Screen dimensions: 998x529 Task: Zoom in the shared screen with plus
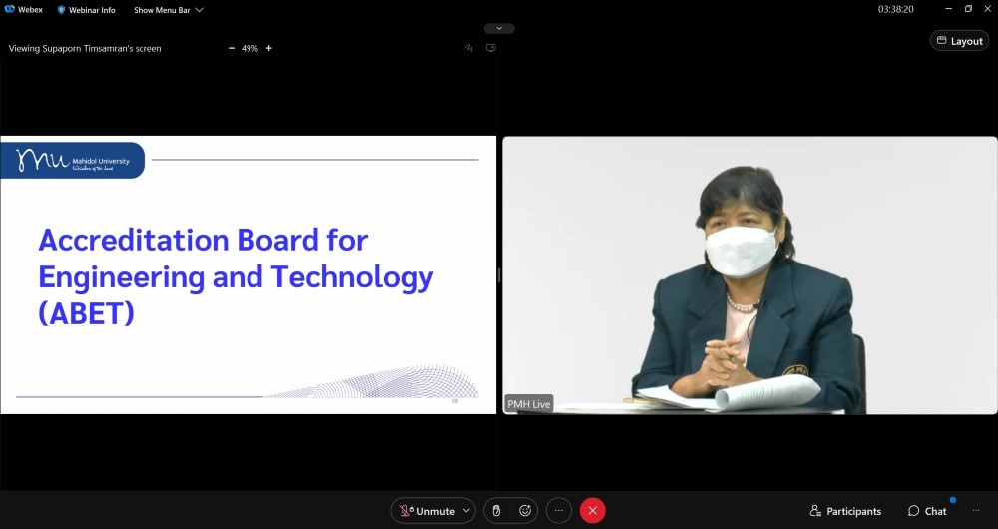268,48
